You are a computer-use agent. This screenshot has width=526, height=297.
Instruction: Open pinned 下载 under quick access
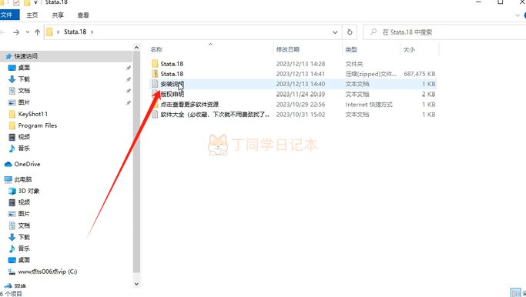click(x=24, y=79)
